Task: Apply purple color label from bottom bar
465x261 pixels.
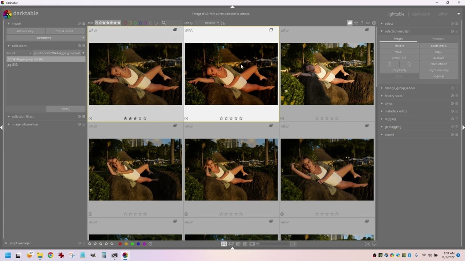Action: point(144,244)
